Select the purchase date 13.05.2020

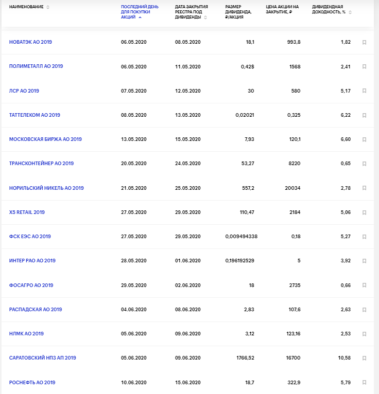(133, 139)
